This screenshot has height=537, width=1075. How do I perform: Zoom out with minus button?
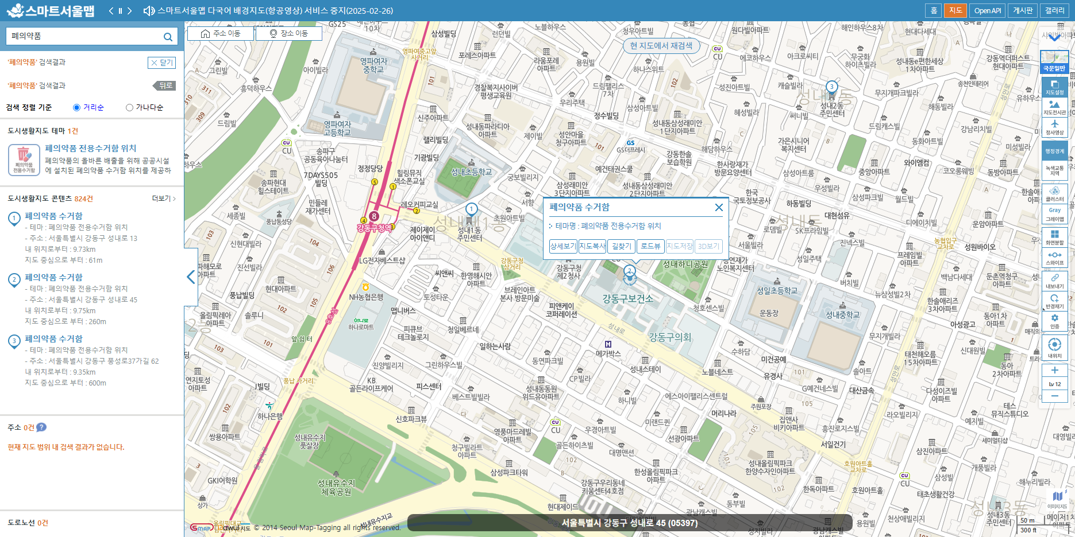[1054, 396]
